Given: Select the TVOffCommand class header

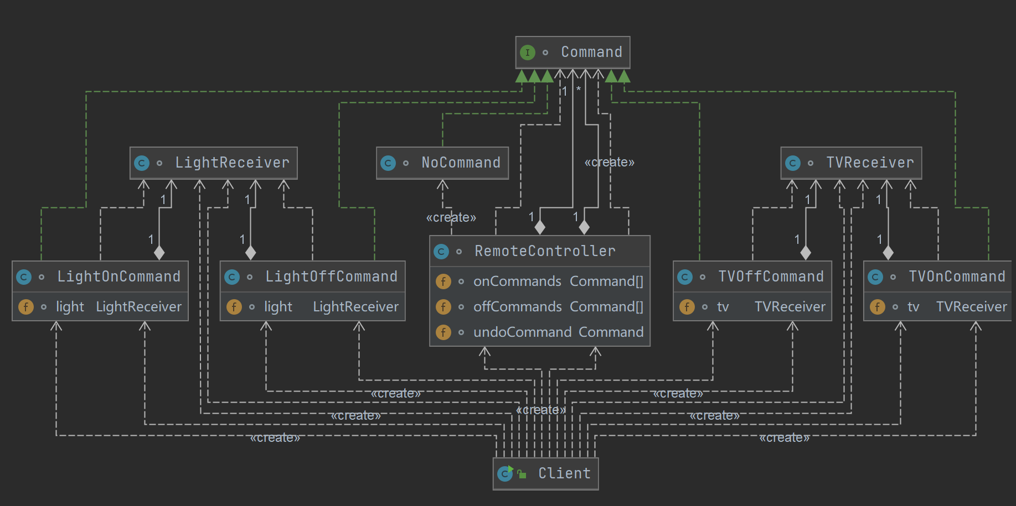Looking at the screenshot, I should [771, 277].
